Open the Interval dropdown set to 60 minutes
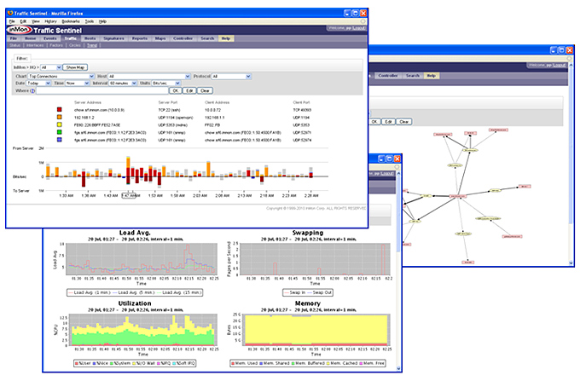580x381 pixels. click(123, 84)
